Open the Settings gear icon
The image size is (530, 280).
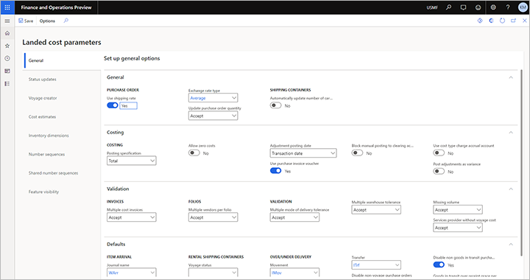click(493, 7)
